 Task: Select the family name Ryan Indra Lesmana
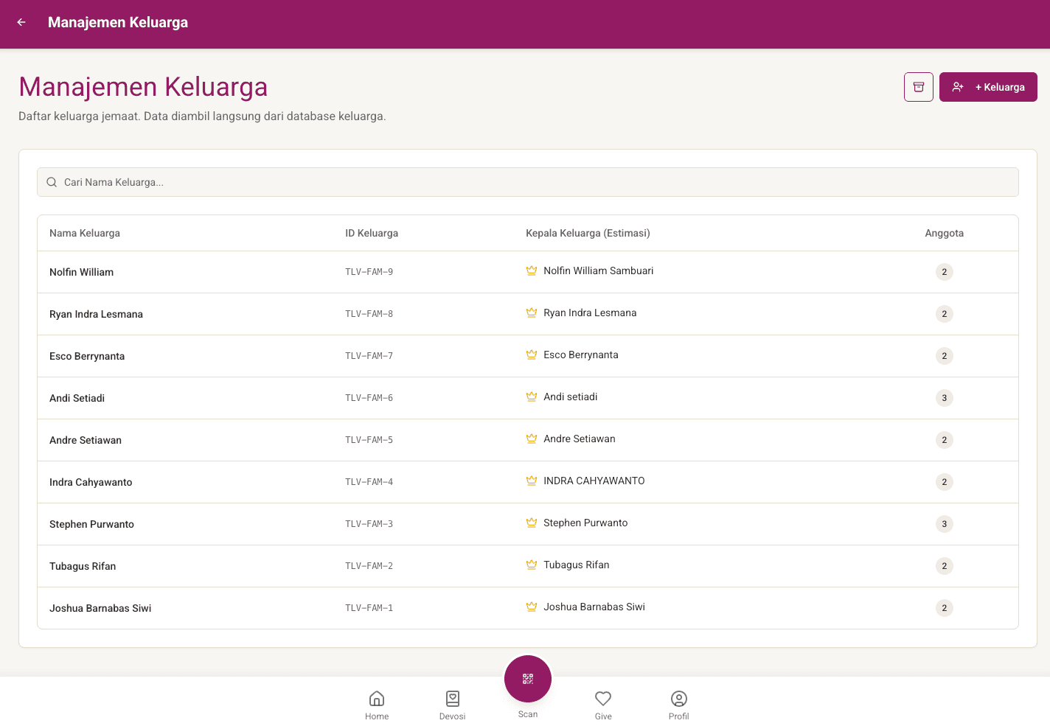pyautogui.click(x=96, y=314)
